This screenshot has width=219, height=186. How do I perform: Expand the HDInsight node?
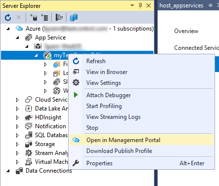click(17, 117)
